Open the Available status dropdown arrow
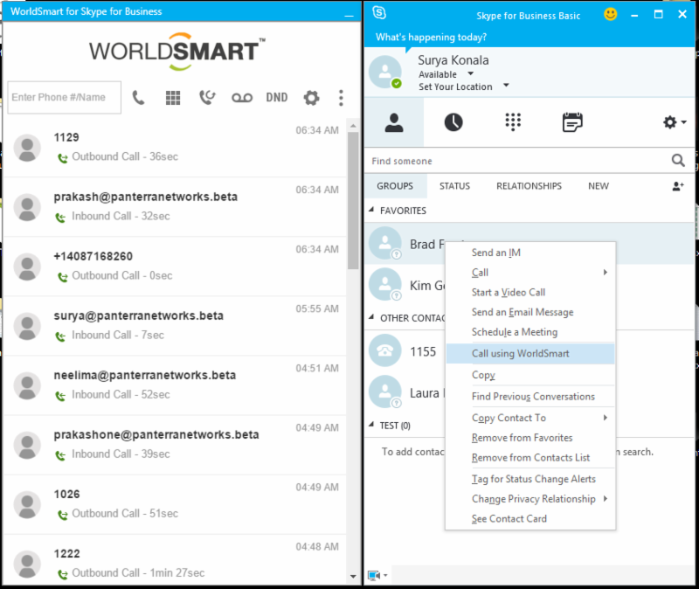Screen dimensions: 699x589 point(470,73)
